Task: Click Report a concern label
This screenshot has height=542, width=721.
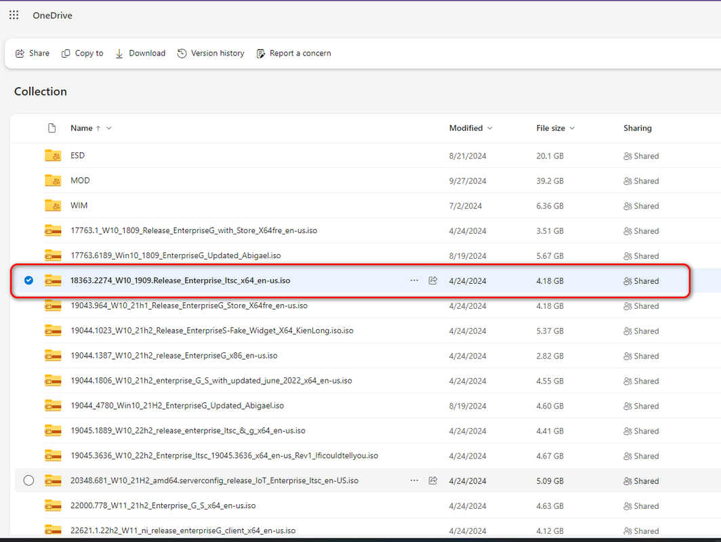Action: [300, 54]
